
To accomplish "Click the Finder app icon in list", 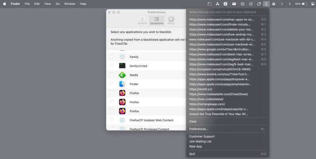I will (122, 84).
